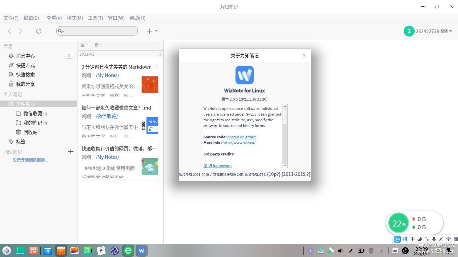458x257 pixels.
Task: Open 'Qt UI framework' link
Action: [217, 166]
